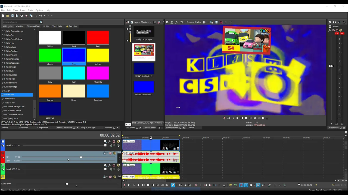Choose the Green solid color preset
Image resolution: width=348 pixels, height=195 pixels.
(50, 55)
